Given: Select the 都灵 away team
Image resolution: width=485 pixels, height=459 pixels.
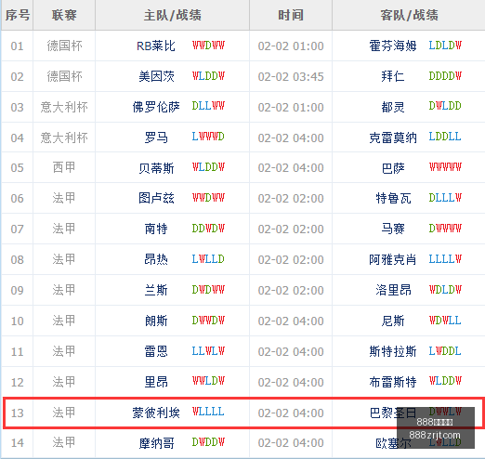Looking at the screenshot, I should click(x=393, y=107).
